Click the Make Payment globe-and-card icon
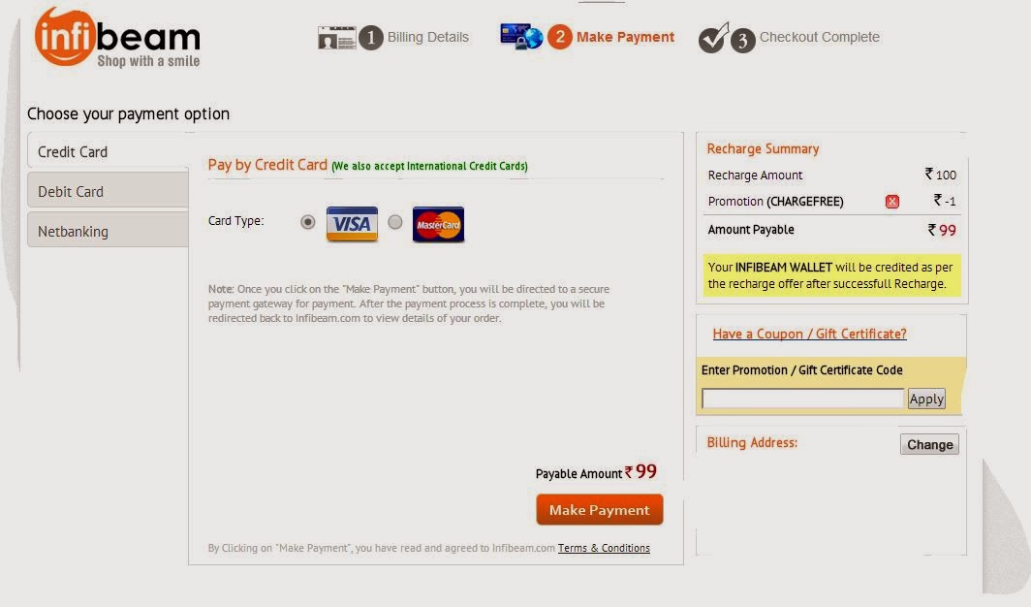Viewport: 1031px width, 607px height. coord(521,37)
